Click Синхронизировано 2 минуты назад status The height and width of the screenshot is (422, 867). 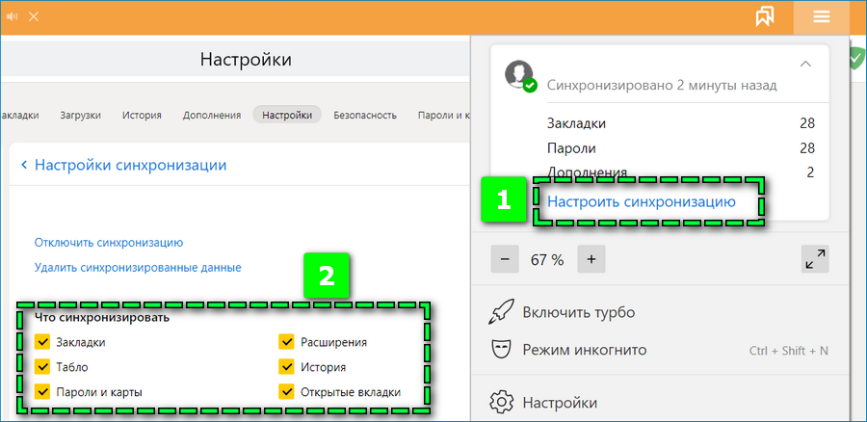pos(662,85)
